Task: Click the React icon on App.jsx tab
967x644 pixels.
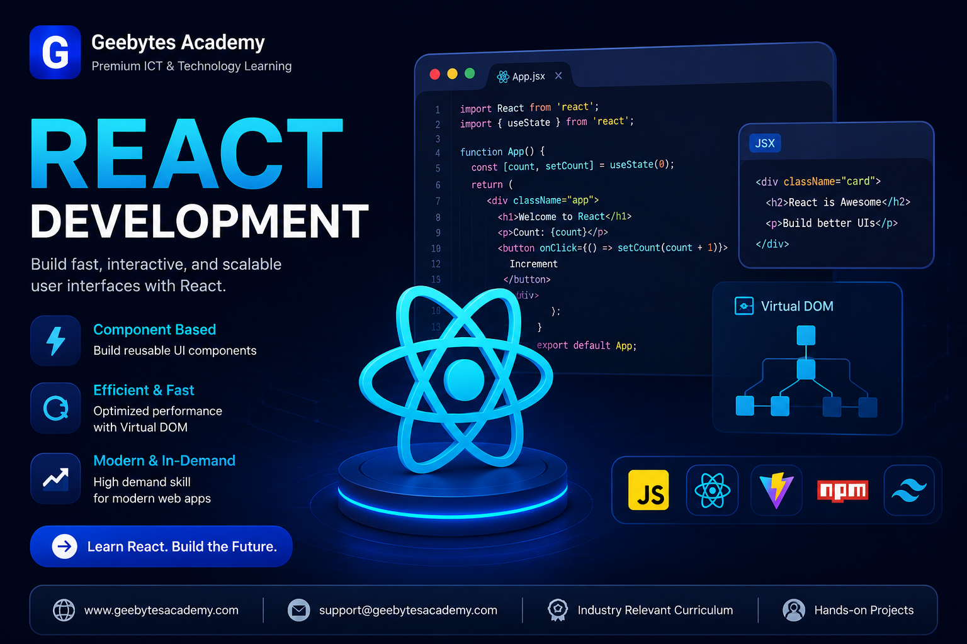Action: point(503,77)
